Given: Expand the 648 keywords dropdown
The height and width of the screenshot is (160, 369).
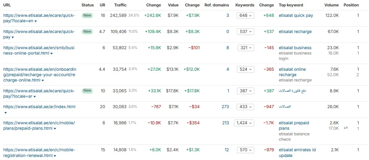Looking at the screenshot, I should coord(245,15).
